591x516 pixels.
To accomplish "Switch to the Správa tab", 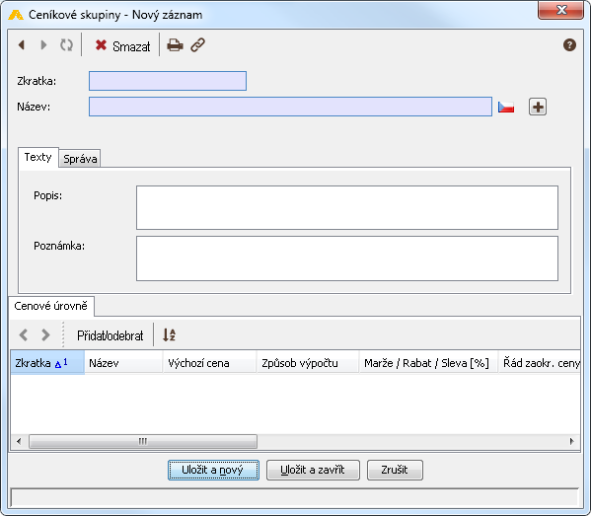I will click(x=80, y=159).
